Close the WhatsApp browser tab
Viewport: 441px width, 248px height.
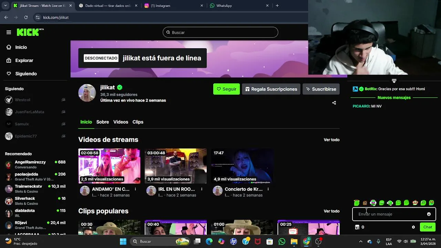(x=267, y=6)
